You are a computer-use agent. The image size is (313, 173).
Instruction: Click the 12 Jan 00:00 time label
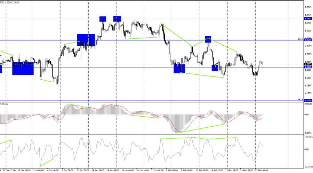(x=83, y=171)
